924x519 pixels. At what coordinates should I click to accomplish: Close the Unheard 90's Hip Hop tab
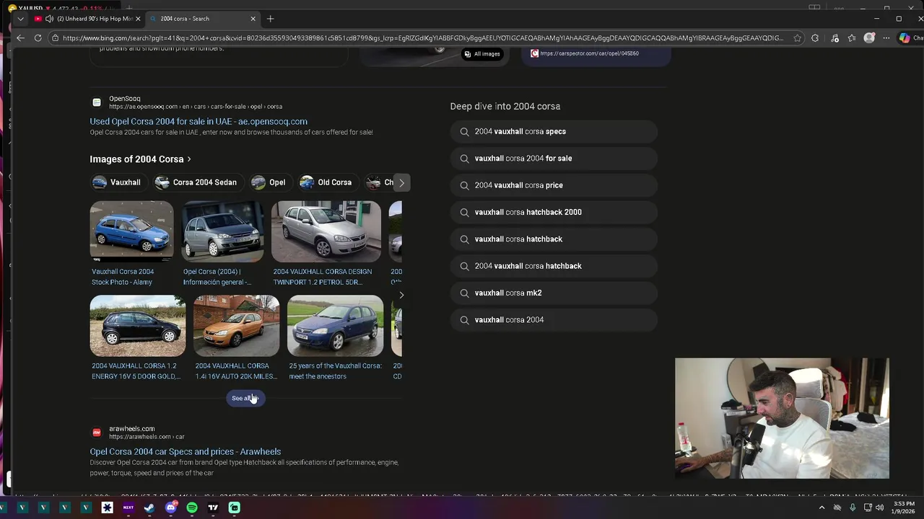pyautogui.click(x=137, y=19)
